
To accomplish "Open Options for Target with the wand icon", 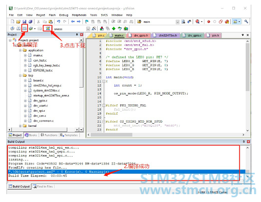I will [x=94, y=29].
